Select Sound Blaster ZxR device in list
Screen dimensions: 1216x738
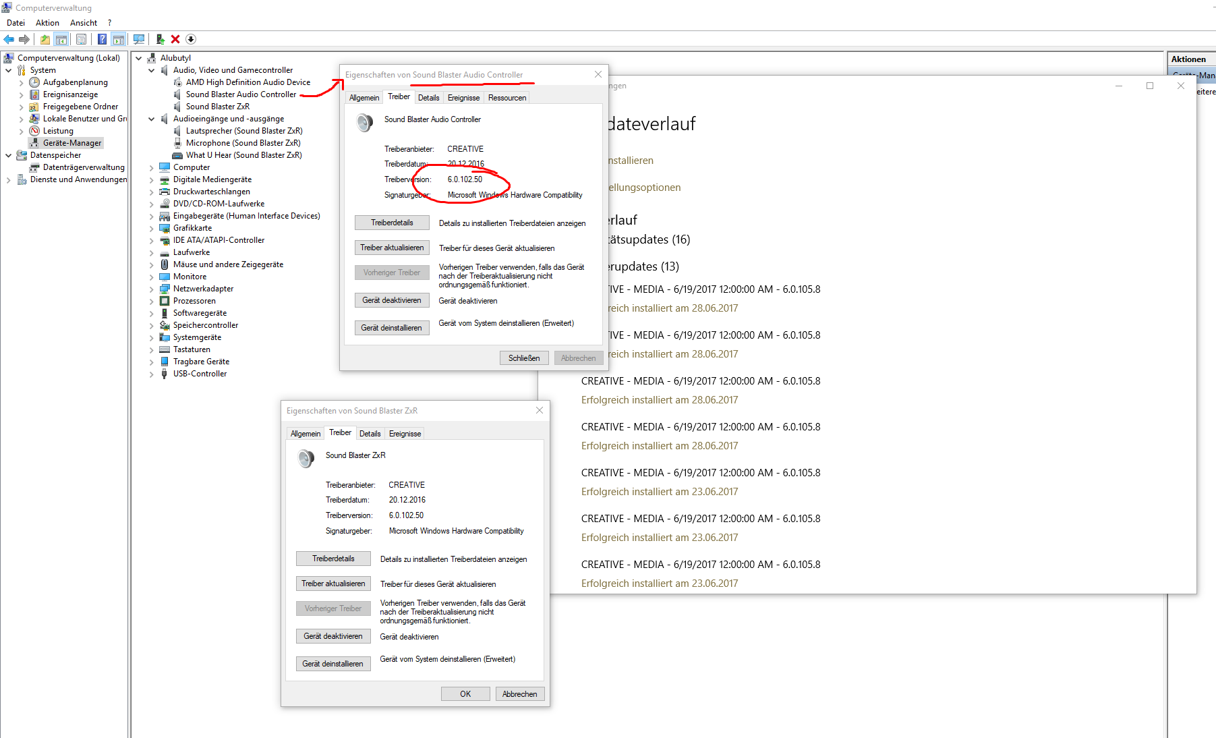(x=217, y=107)
